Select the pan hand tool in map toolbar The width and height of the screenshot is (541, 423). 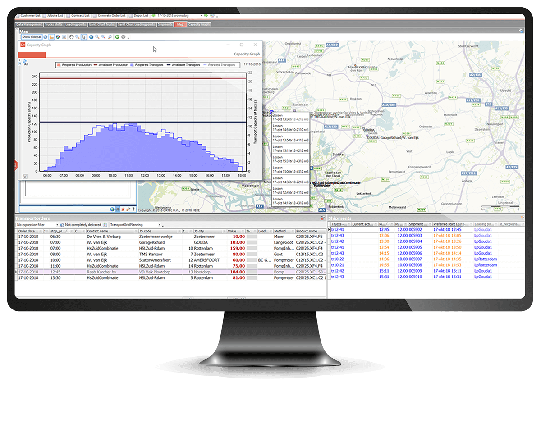(71, 37)
